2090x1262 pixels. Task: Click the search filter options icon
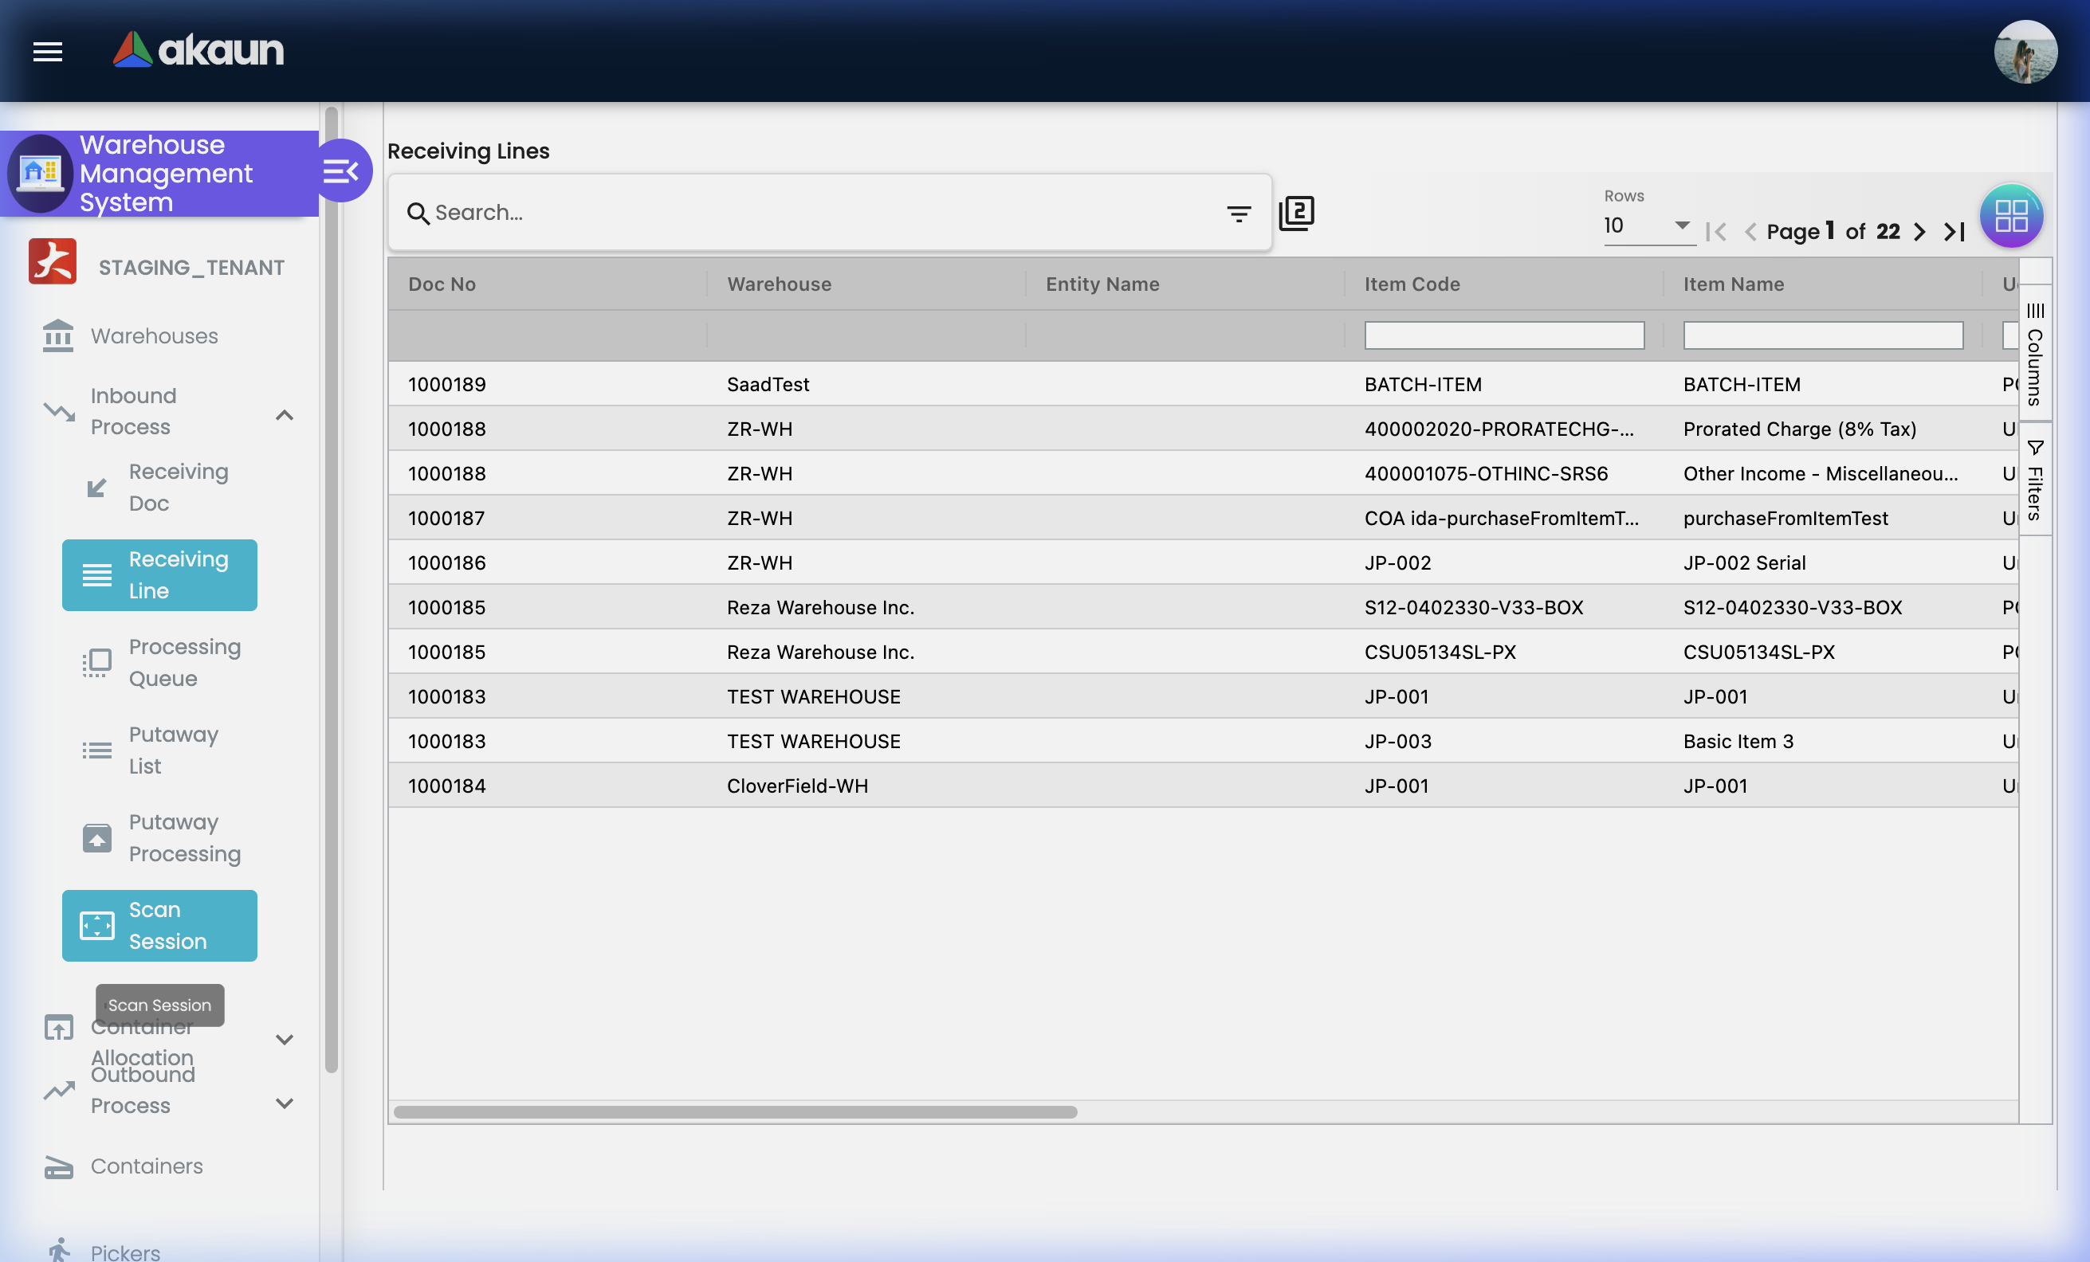[x=1239, y=214]
